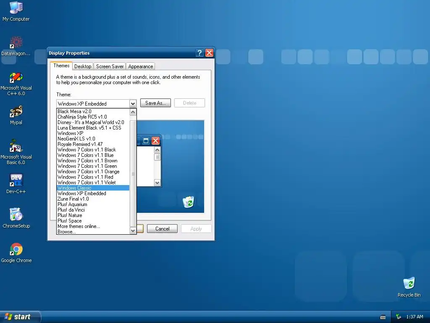Screen dimensions: 430x323
Task: Click the Display Properties help question icon
Action: 199,53
